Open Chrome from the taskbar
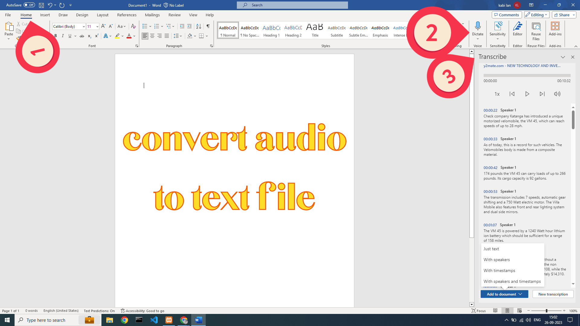This screenshot has width=580, height=326. (124, 320)
